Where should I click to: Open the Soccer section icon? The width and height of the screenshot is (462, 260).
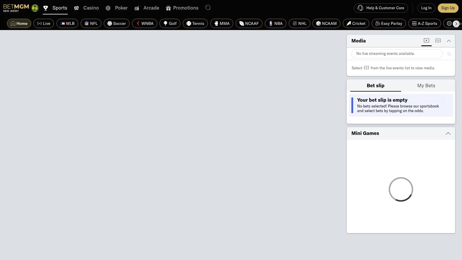click(x=110, y=23)
